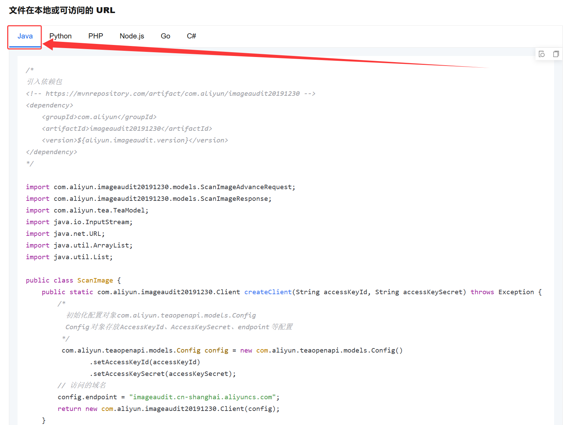Click the '// 访问的域名' comment

pyautogui.click(x=82, y=385)
